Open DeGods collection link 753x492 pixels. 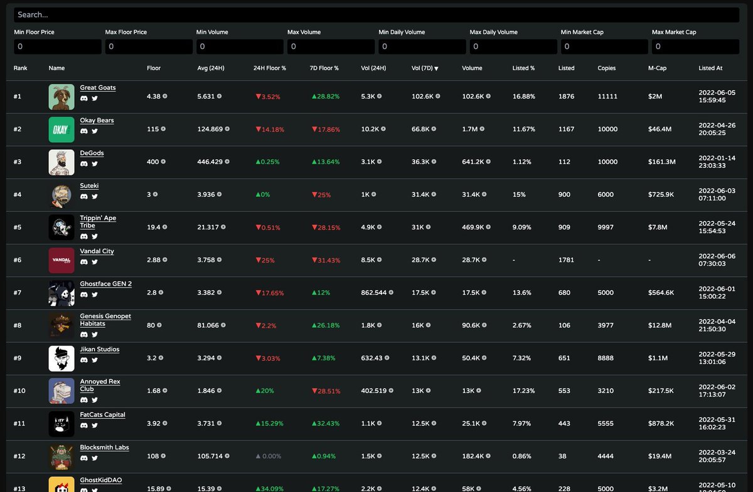92,153
